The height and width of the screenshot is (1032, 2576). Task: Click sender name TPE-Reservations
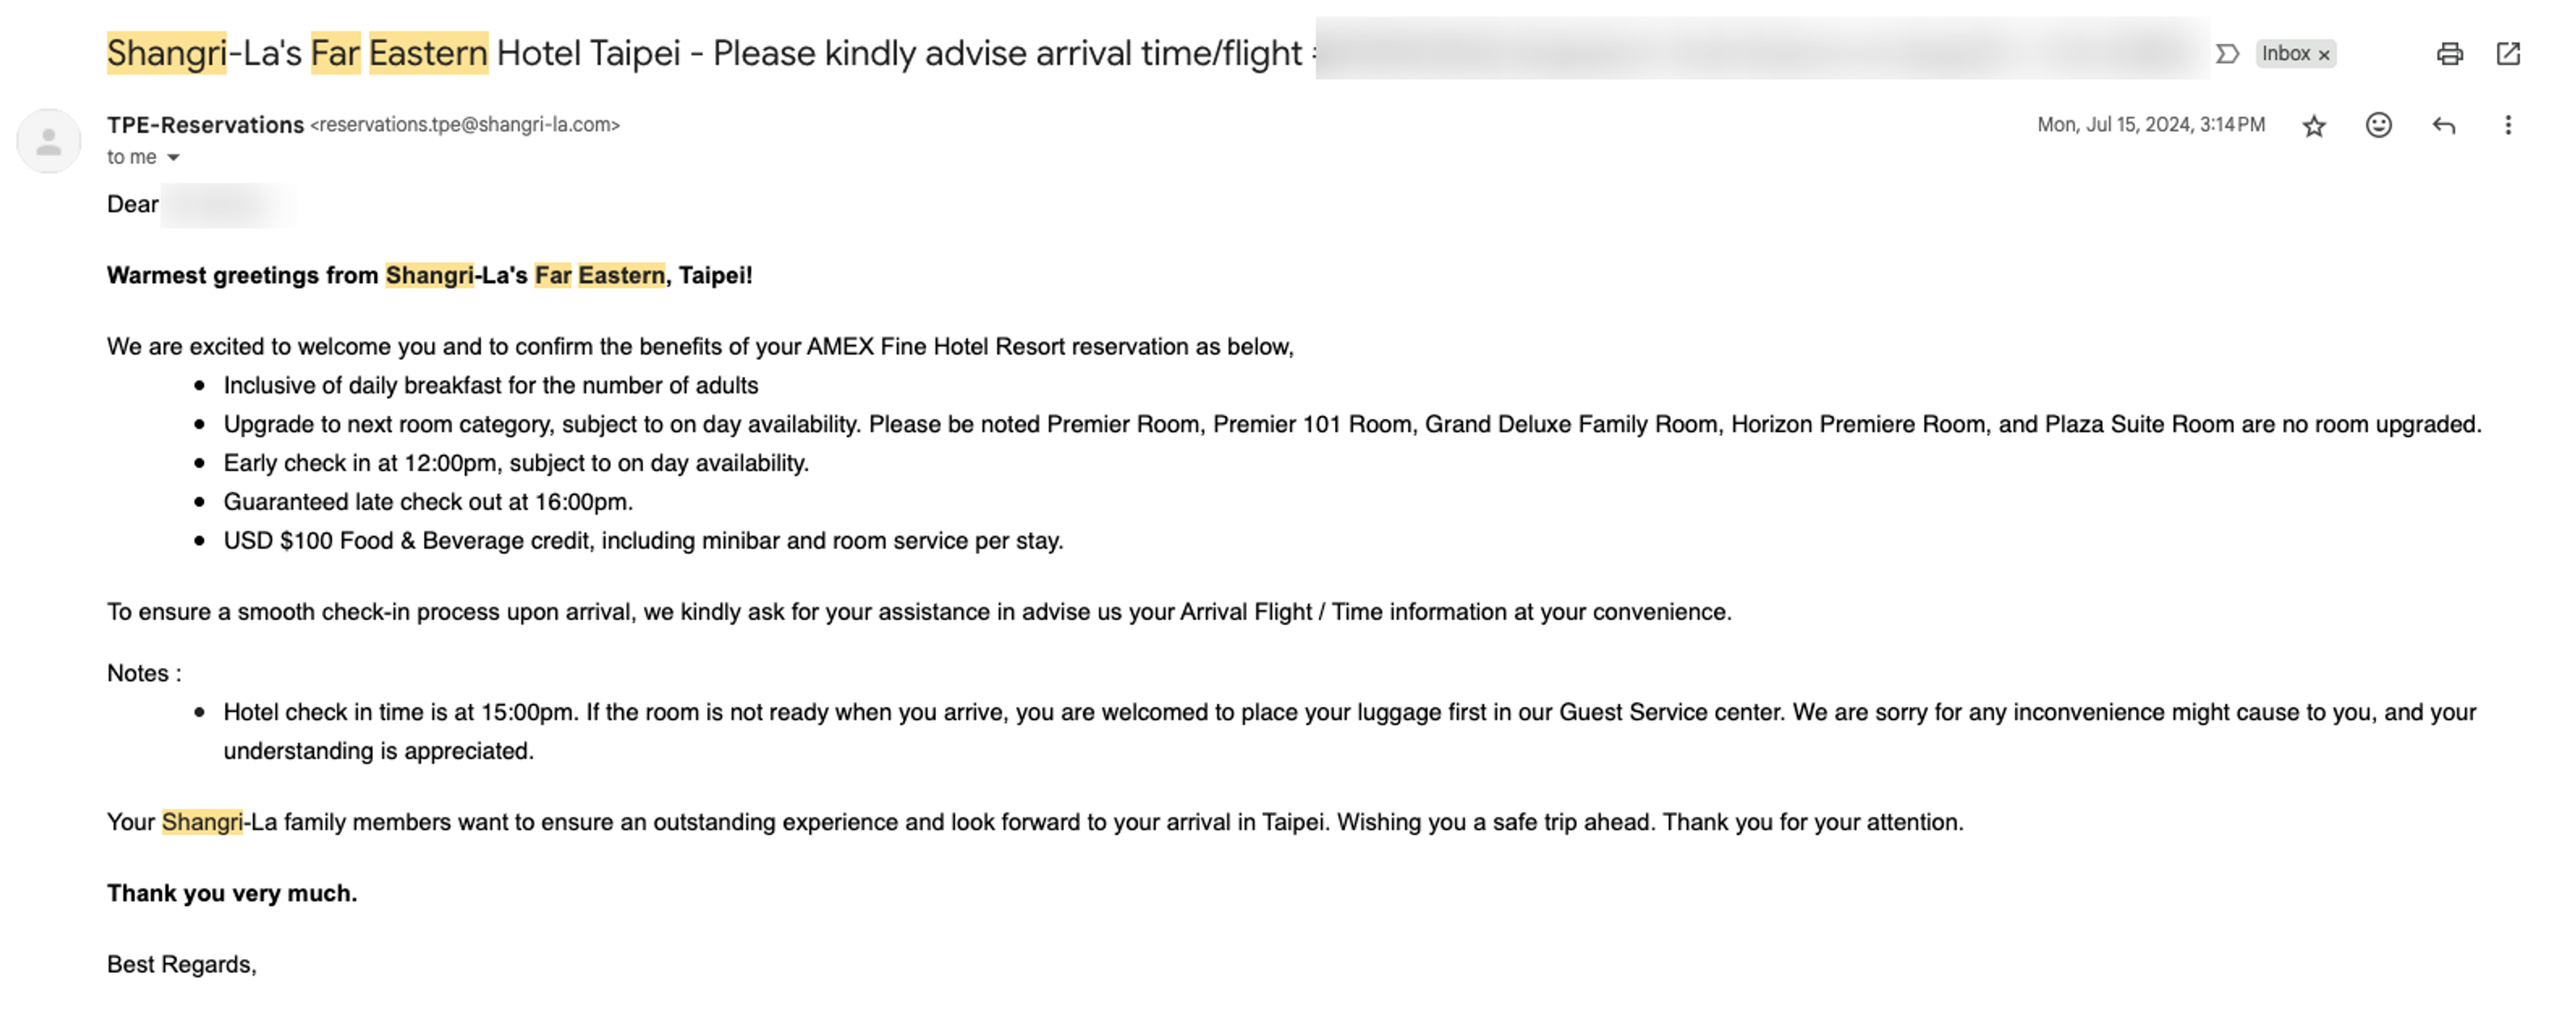(205, 125)
